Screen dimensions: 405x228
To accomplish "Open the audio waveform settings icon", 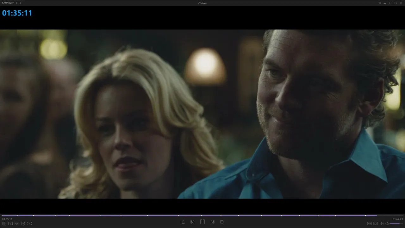I will coord(382,224).
